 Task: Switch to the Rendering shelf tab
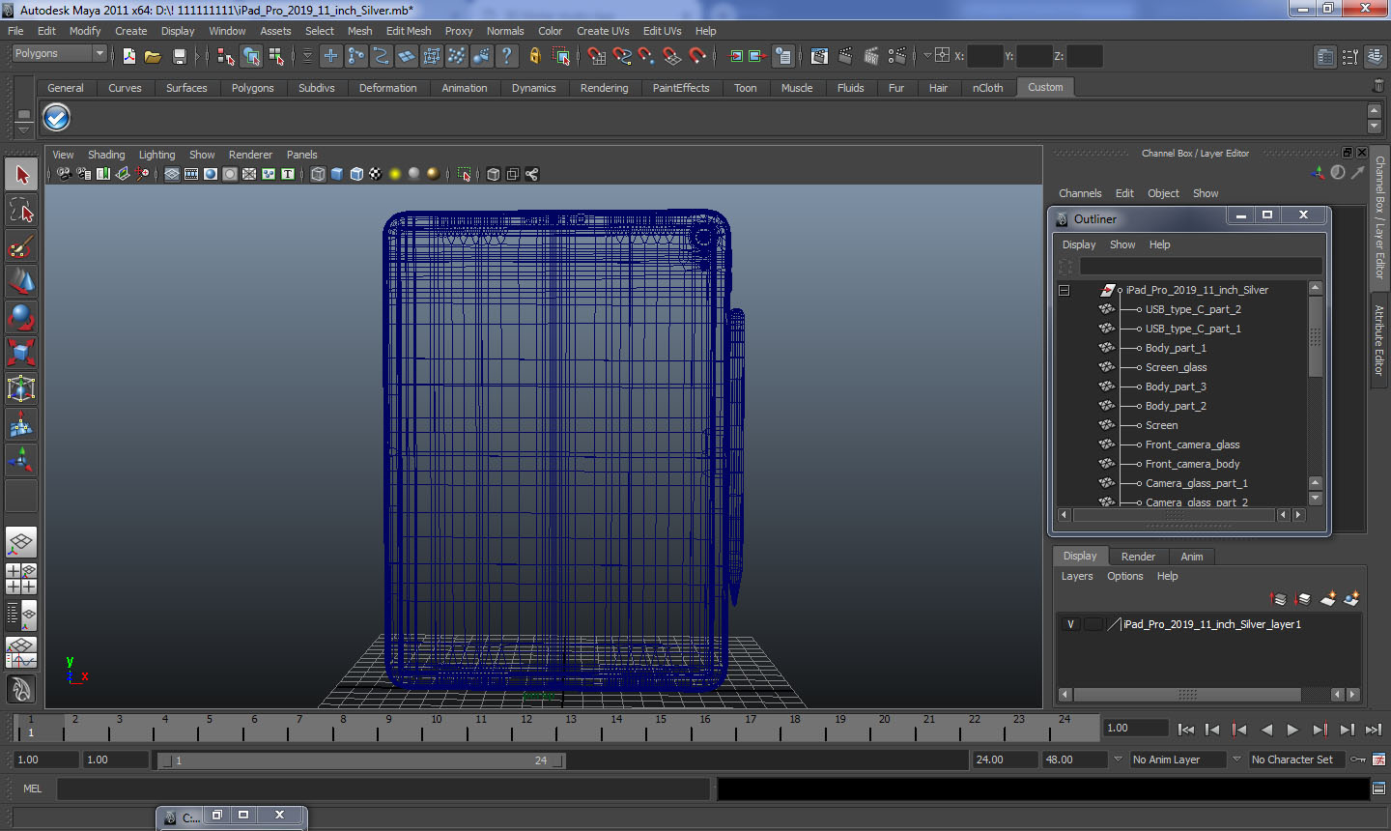tap(604, 88)
